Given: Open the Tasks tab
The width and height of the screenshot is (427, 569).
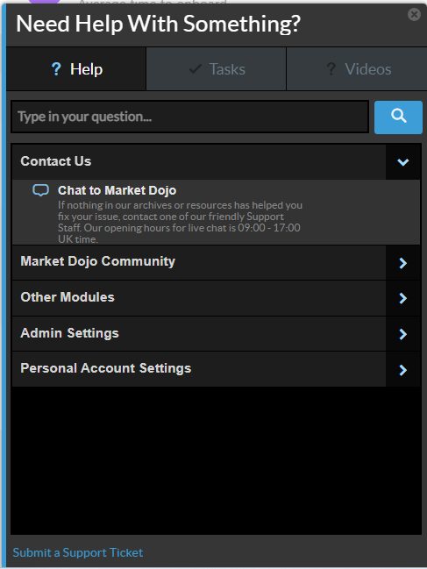Looking at the screenshot, I should [217, 69].
